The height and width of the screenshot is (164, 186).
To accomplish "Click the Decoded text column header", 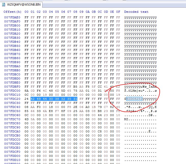I will (136, 12).
